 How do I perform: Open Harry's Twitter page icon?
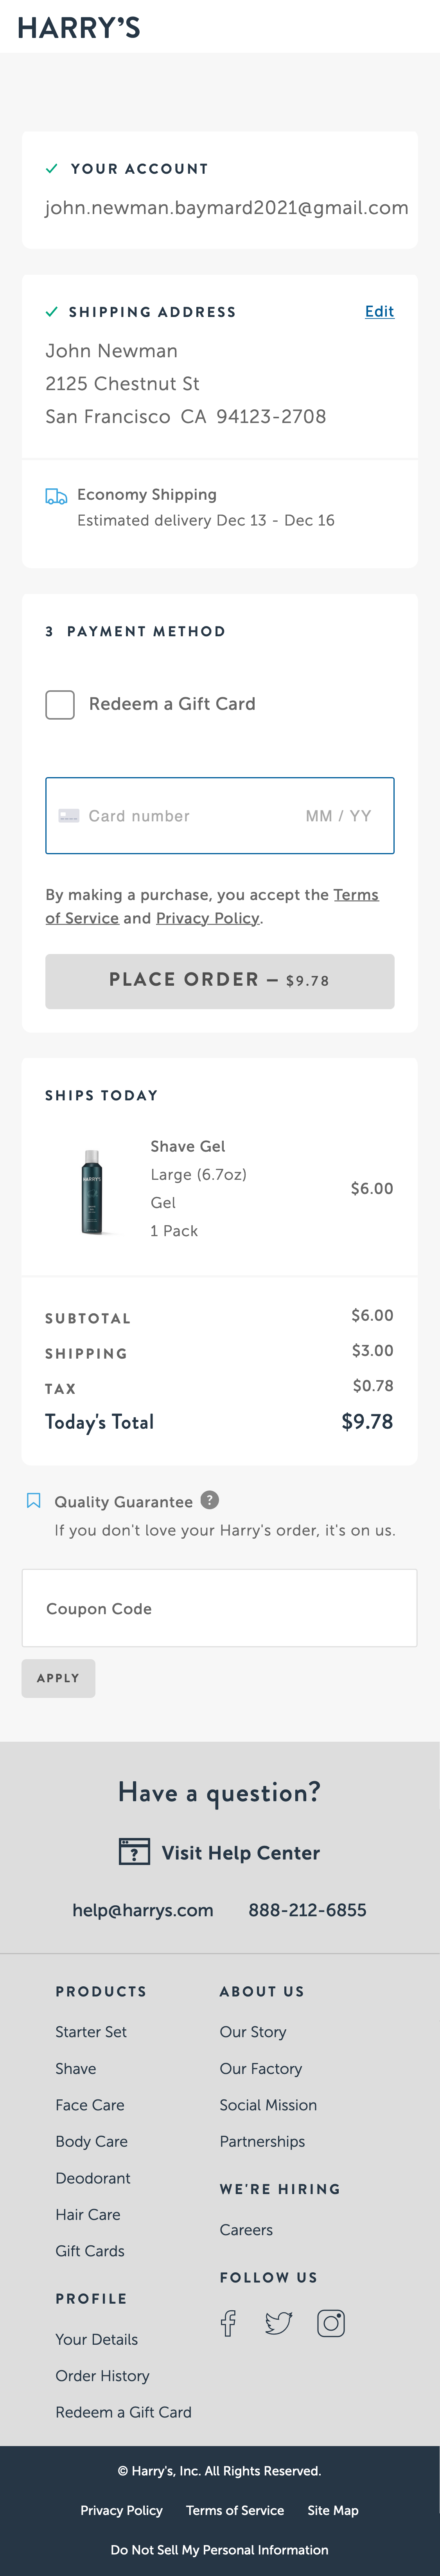(x=278, y=2322)
